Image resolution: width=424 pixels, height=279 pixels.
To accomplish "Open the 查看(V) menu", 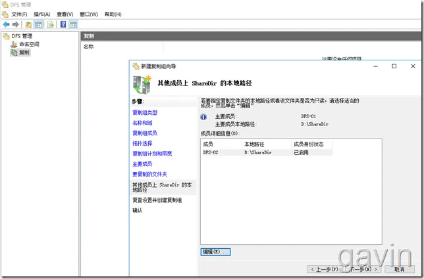I will pos(65,14).
